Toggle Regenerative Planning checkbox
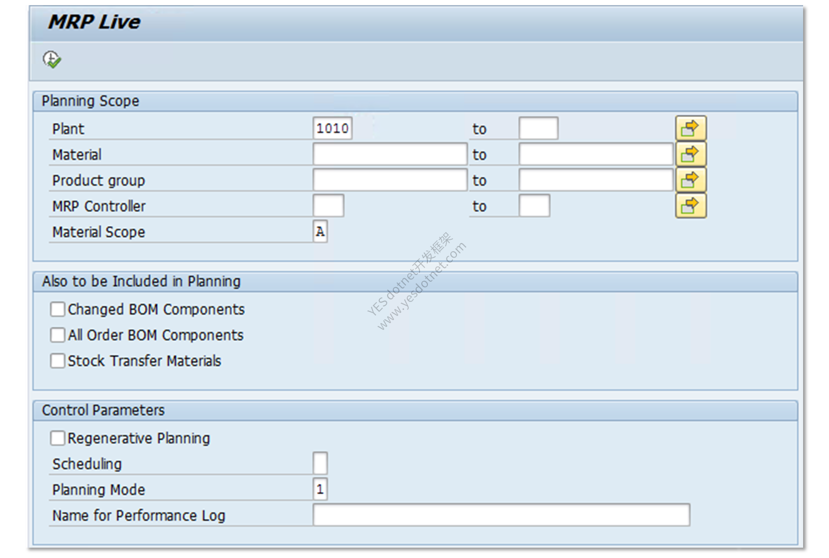This screenshot has height=558, width=829. pyautogui.click(x=58, y=438)
